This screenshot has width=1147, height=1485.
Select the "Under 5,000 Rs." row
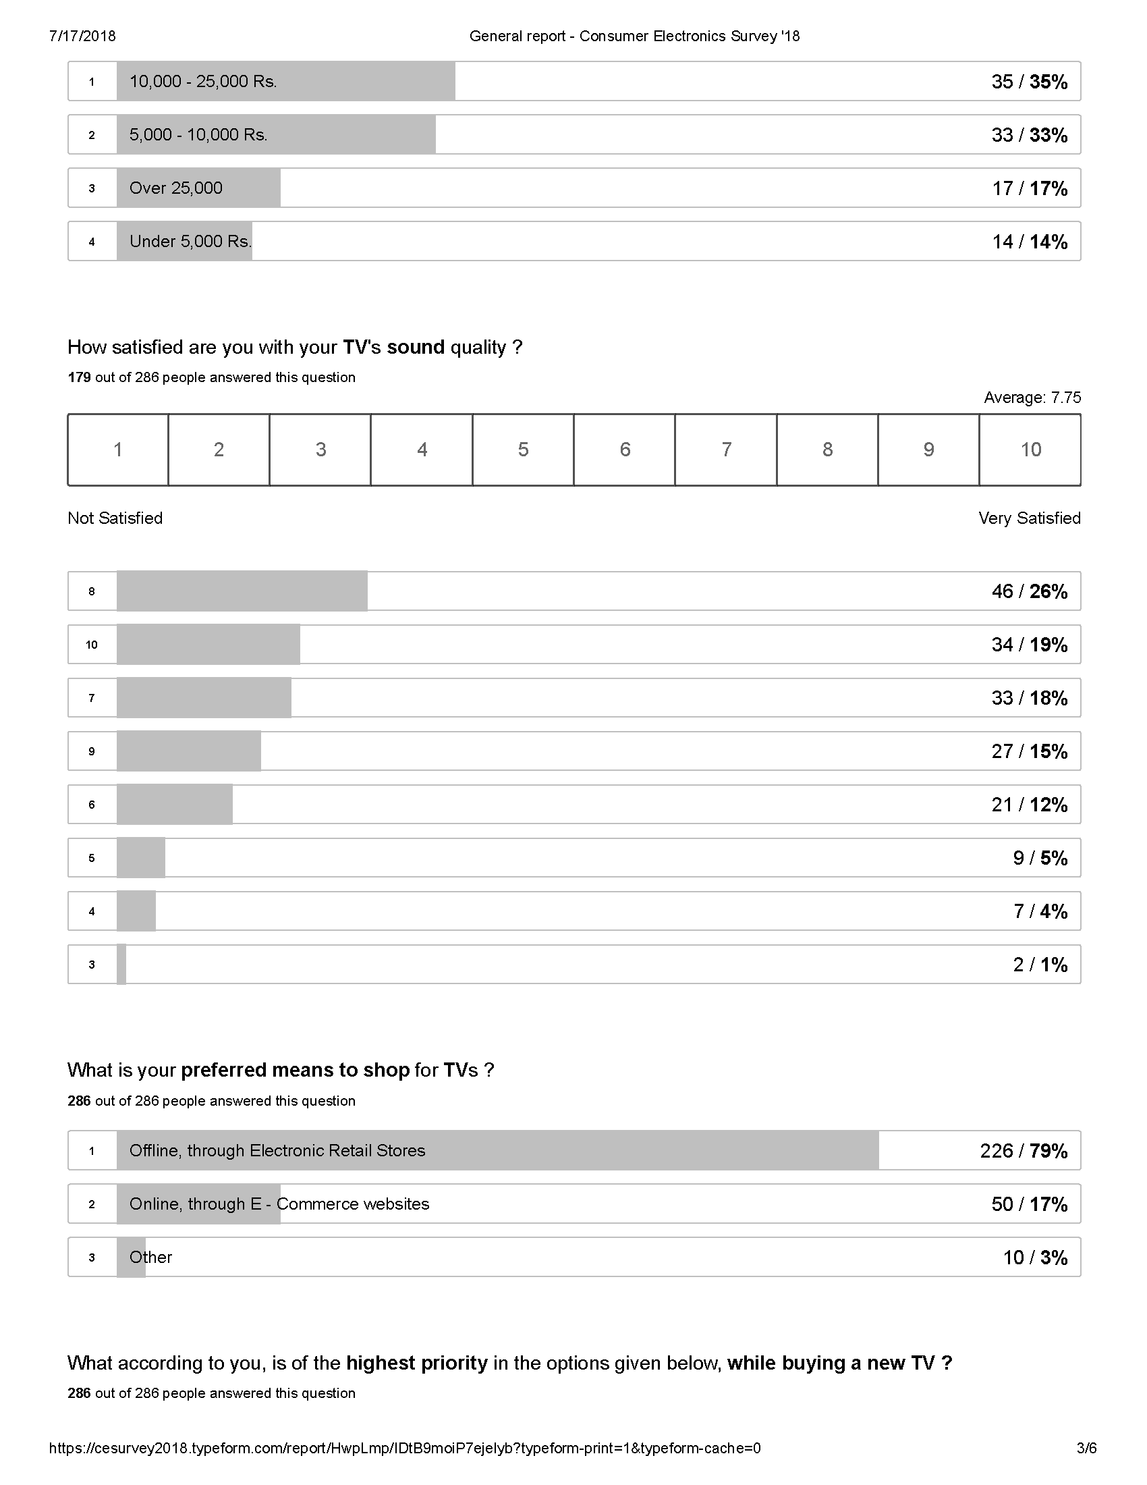pos(573,242)
